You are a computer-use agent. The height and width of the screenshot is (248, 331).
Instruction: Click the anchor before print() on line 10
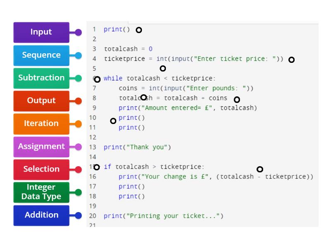(x=113, y=121)
